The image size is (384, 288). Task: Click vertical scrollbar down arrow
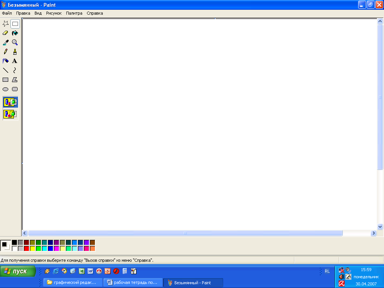point(380,227)
